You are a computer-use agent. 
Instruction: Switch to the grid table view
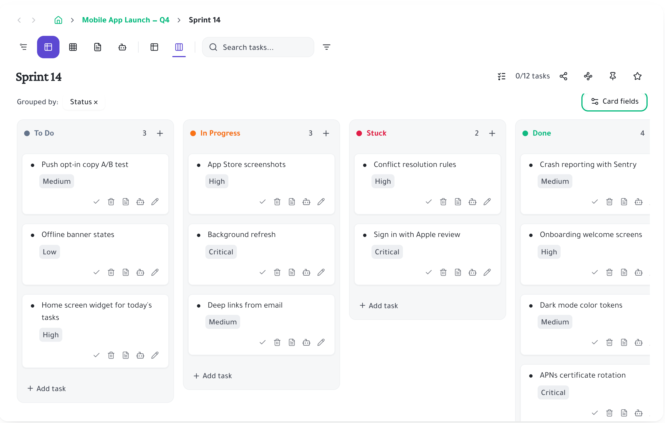[x=73, y=47]
